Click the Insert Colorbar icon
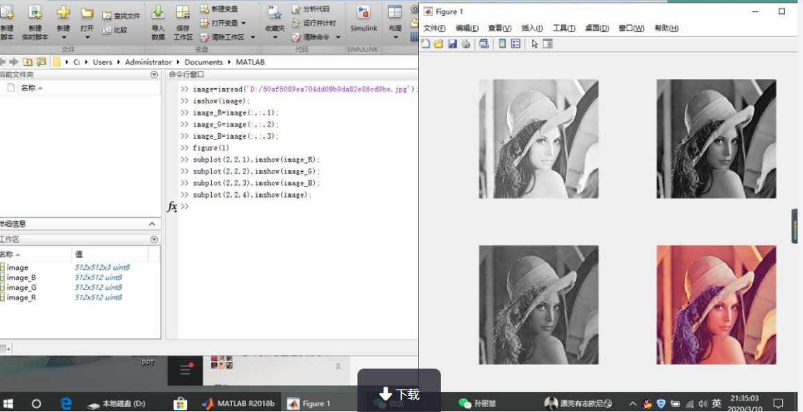 [502, 44]
